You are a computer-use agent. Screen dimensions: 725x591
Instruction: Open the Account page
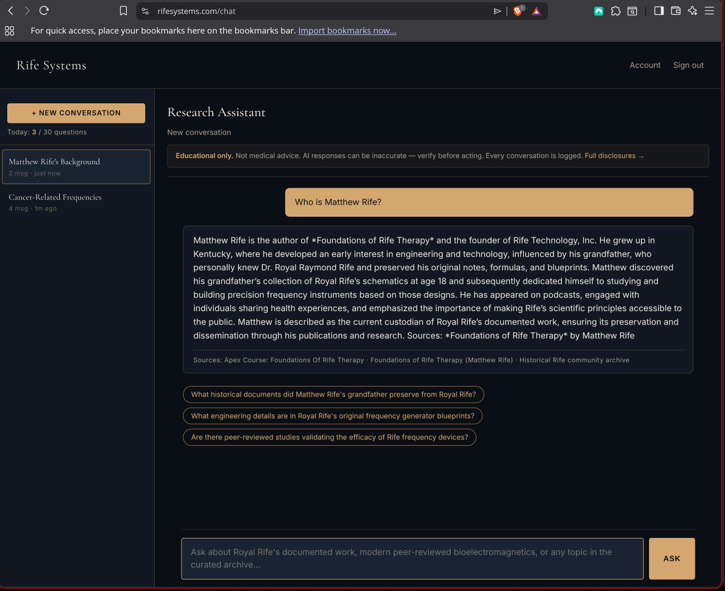645,65
